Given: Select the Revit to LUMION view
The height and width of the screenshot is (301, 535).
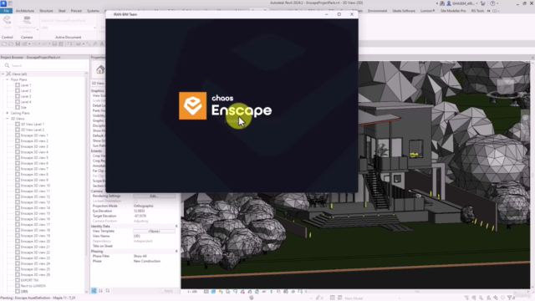Looking at the screenshot, I should pyautogui.click(x=33, y=286).
